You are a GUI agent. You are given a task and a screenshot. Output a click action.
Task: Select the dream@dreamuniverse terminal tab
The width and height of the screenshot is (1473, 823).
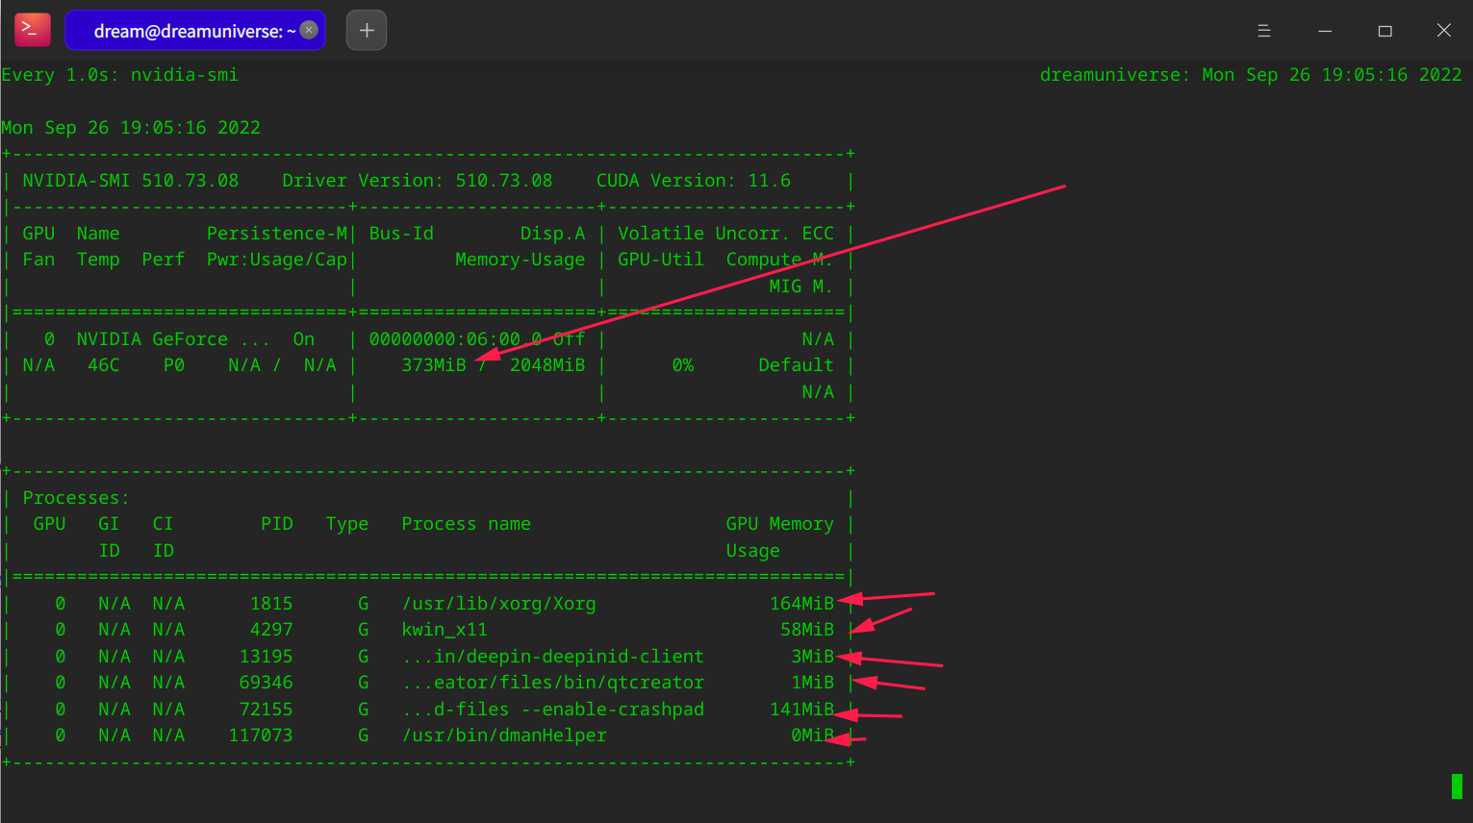188,31
